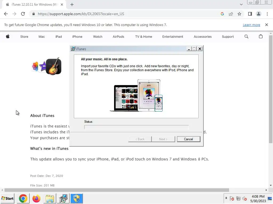Open the Google icon in the address bar

(x=222, y=14)
